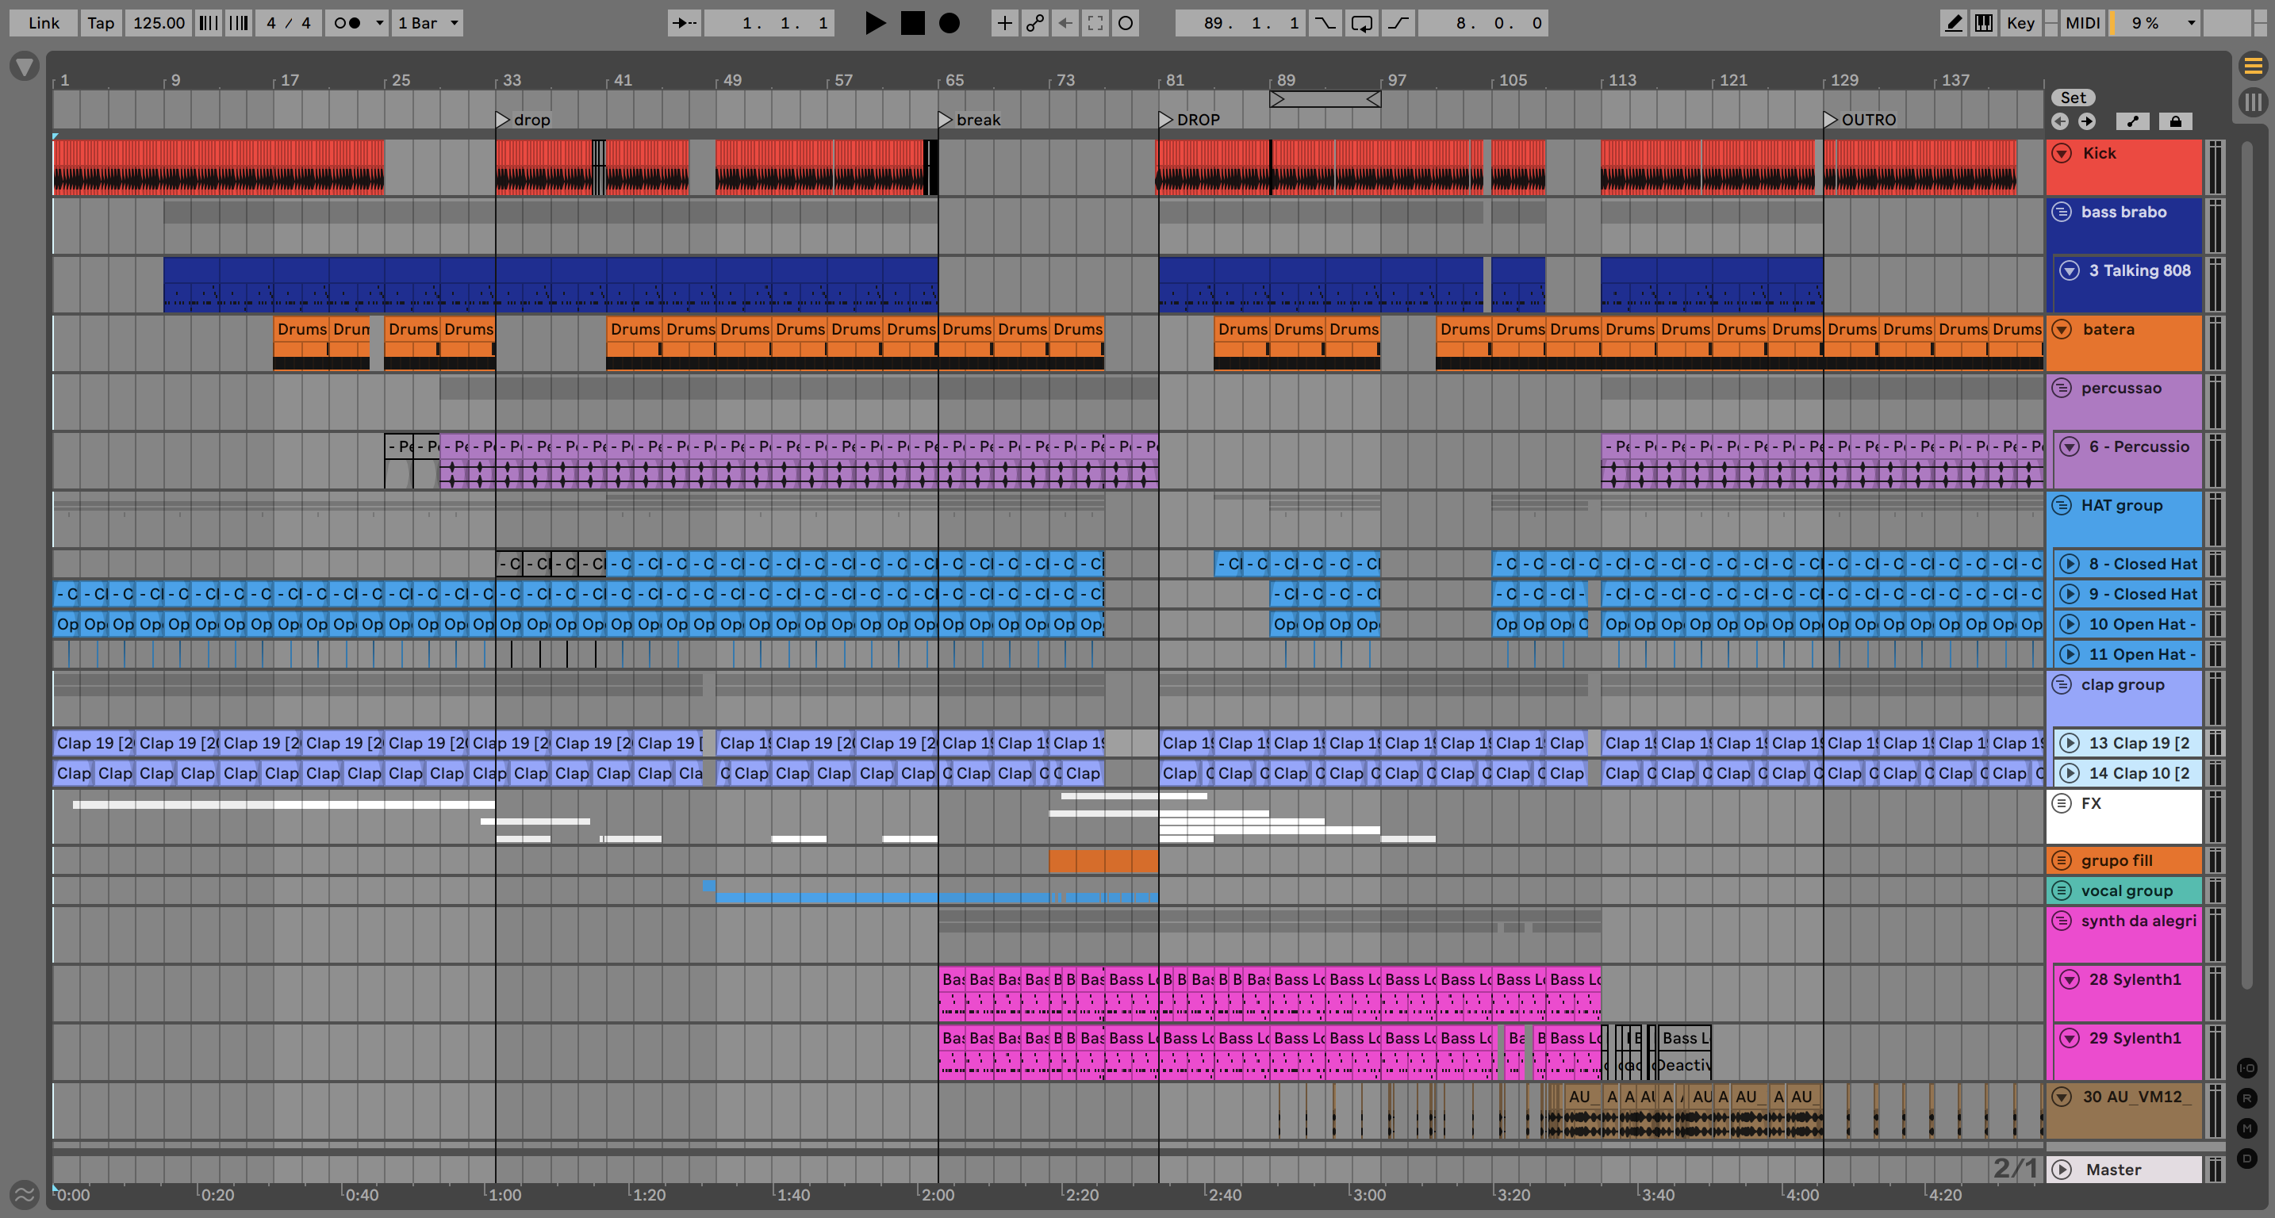The height and width of the screenshot is (1218, 2275).
Task: Jump to next locator arrow
Action: point(2087,121)
